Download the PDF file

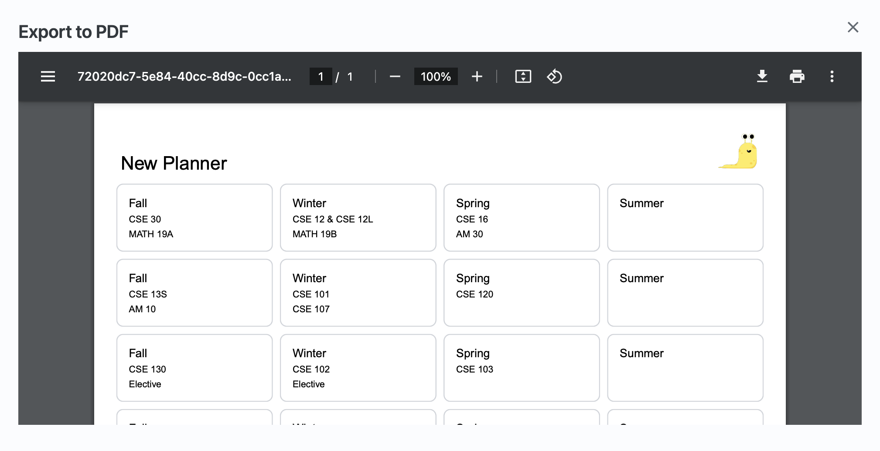[762, 77]
